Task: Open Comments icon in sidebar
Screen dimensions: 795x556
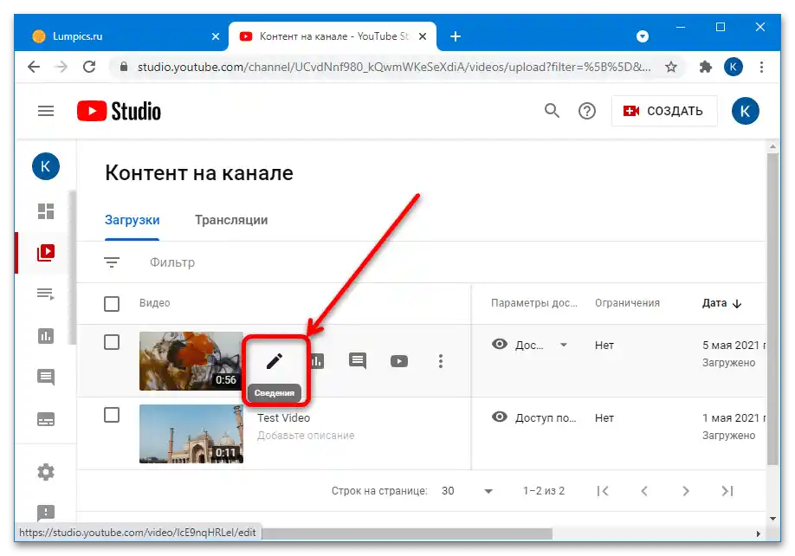Action: pos(46,377)
